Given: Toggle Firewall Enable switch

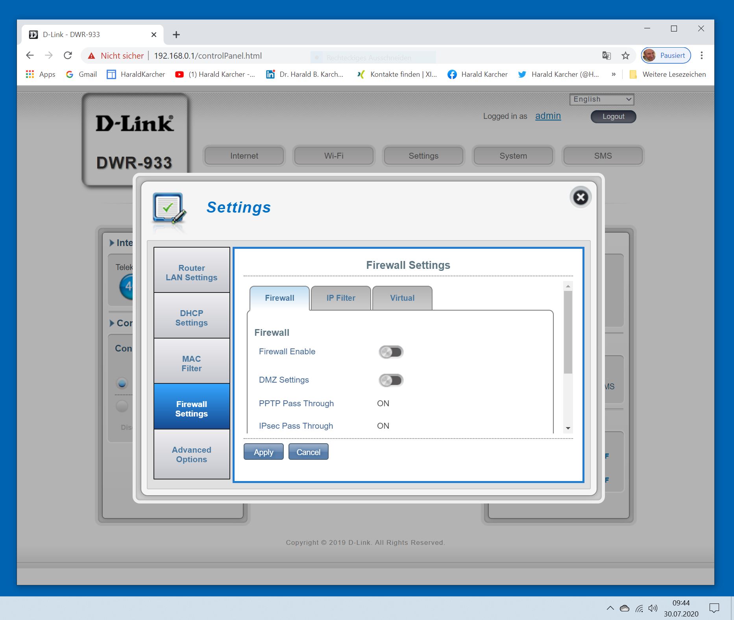Looking at the screenshot, I should point(391,352).
